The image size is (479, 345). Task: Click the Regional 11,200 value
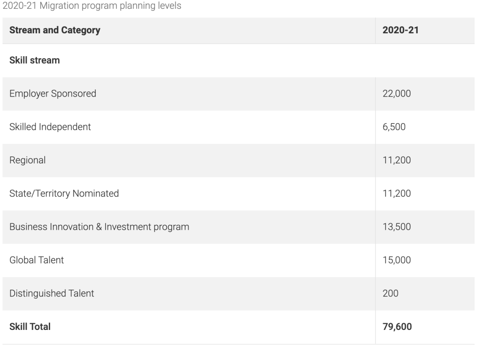click(397, 160)
